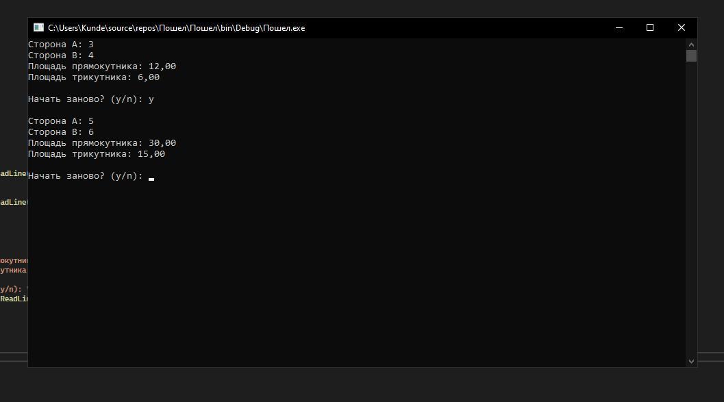724x402 pixels.
Task: Click the last "Начать заново? (y/n):" prompt text
Action: [x=86, y=176]
